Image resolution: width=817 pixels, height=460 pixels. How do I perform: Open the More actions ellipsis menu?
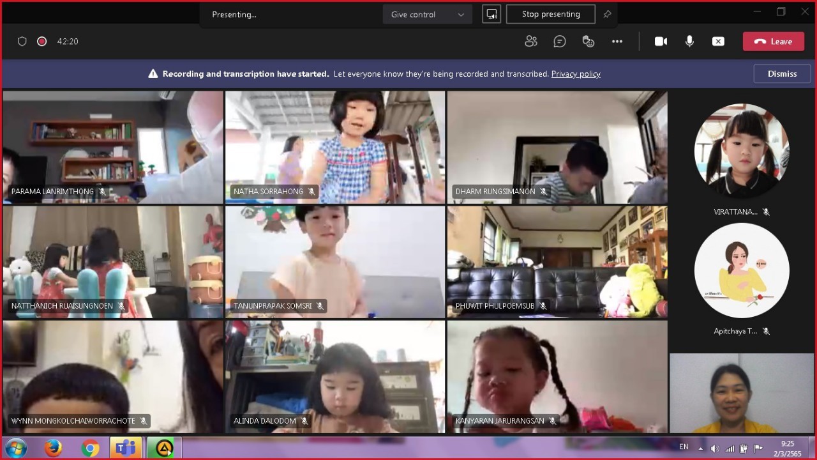(617, 42)
